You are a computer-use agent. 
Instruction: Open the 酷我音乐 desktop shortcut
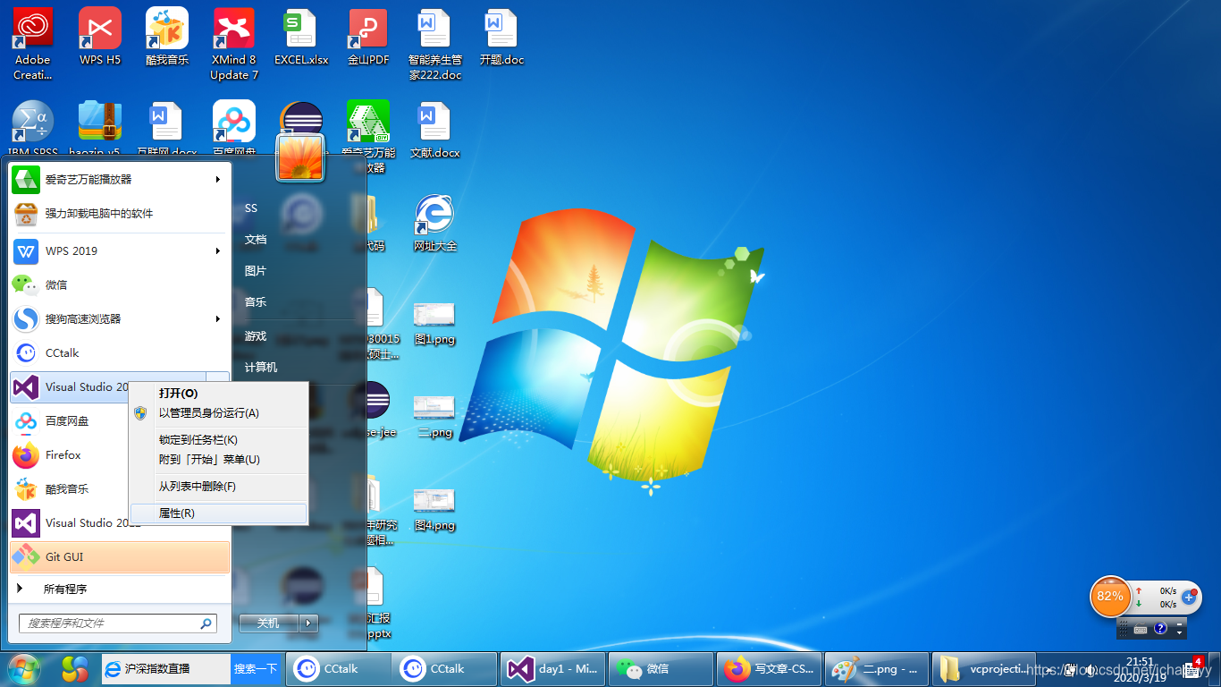click(x=167, y=37)
